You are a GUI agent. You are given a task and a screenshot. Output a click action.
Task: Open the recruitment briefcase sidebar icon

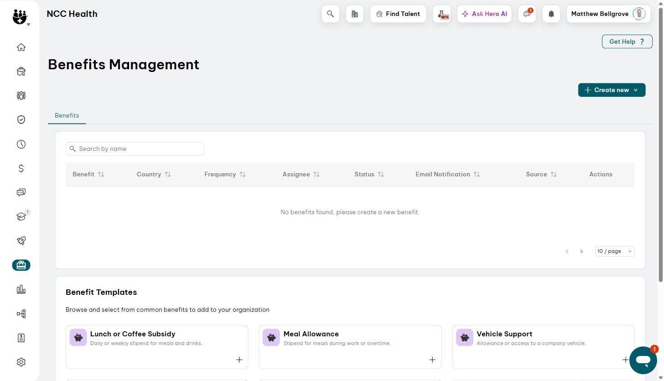21,72
